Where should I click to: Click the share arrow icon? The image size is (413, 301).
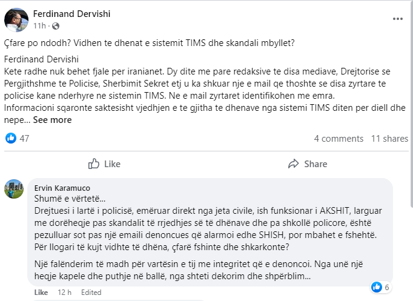click(294, 164)
